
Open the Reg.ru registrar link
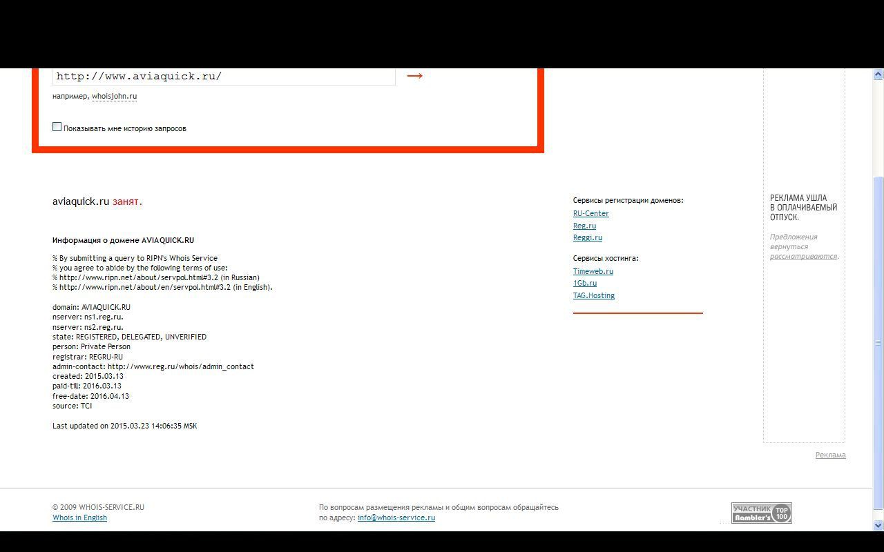(x=584, y=226)
